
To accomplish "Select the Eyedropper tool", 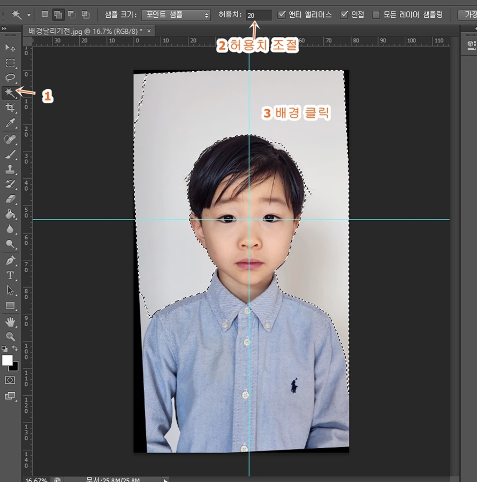I will pyautogui.click(x=10, y=122).
